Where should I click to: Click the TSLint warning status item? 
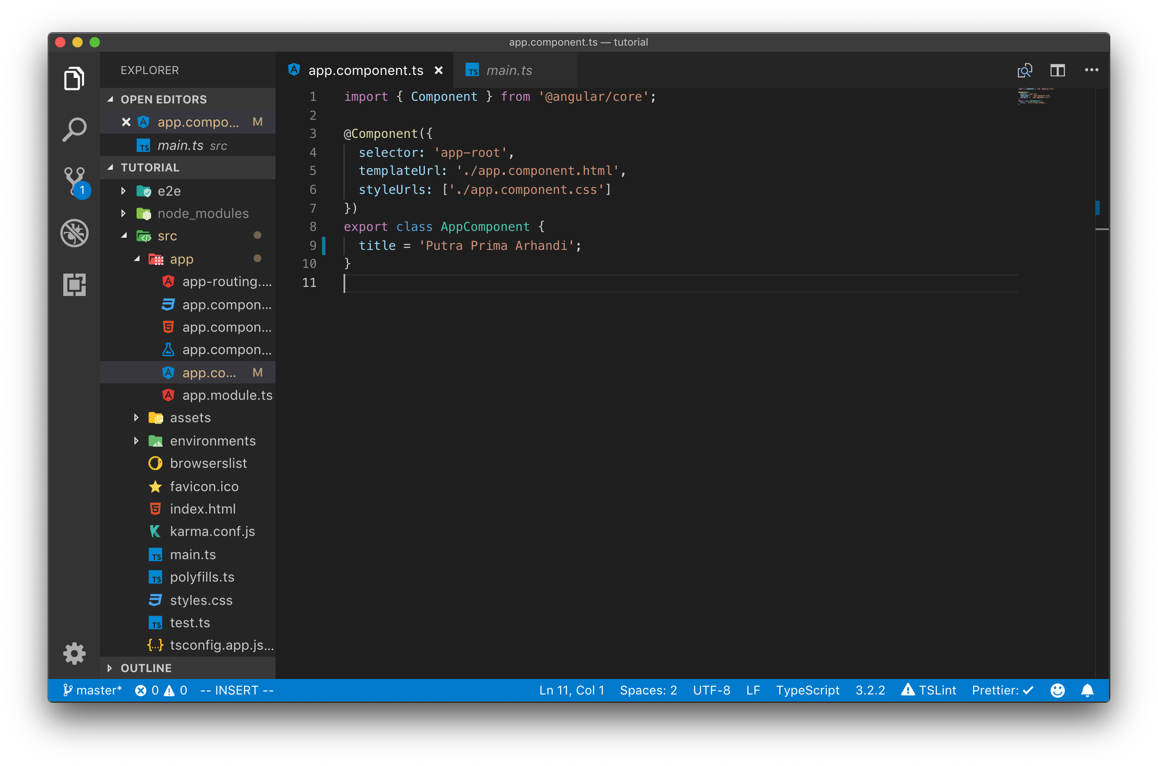[x=928, y=690]
